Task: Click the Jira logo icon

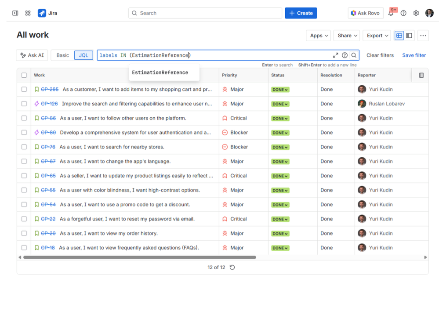Action: coord(42,13)
